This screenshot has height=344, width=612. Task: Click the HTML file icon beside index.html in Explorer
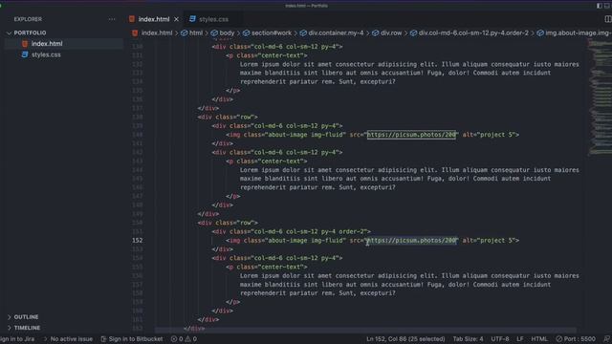tap(25, 44)
